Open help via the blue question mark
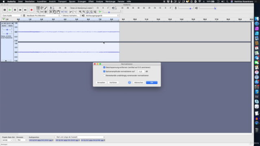The image size is (260, 146). click(130, 82)
